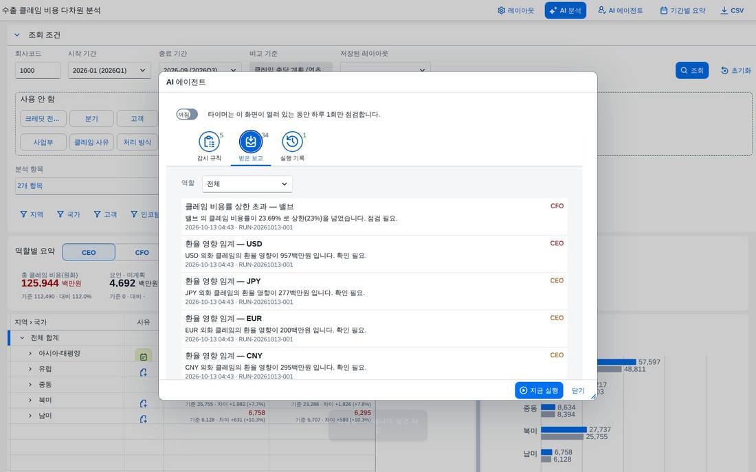Switch role summary to CFO
Viewport: 756px width, 472px height.
point(142,252)
